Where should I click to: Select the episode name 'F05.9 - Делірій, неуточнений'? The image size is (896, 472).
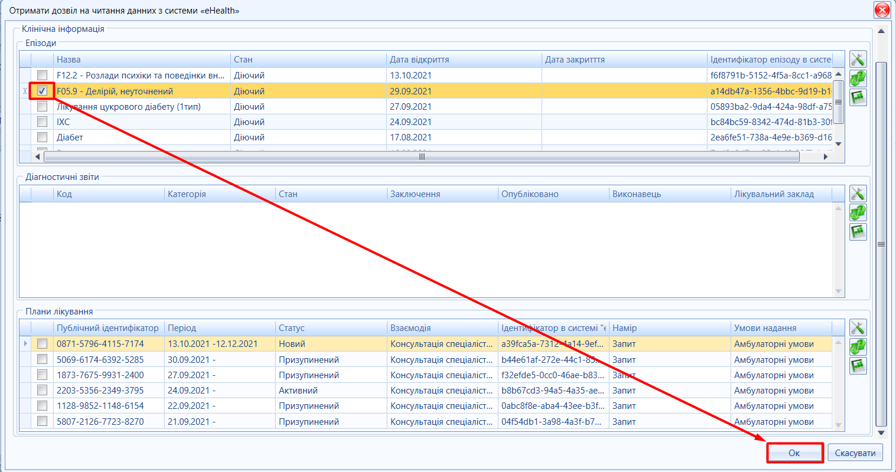pyautogui.click(x=115, y=91)
